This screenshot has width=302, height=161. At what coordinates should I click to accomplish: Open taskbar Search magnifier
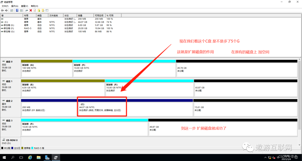[x=13, y=158]
